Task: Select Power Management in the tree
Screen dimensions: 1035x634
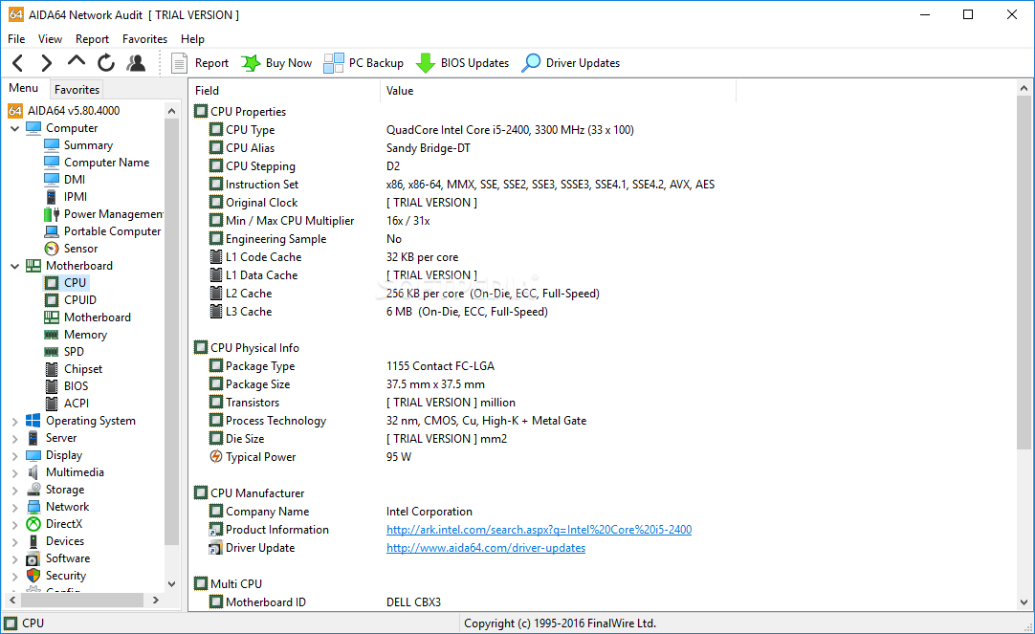Action: pyautogui.click(x=113, y=214)
